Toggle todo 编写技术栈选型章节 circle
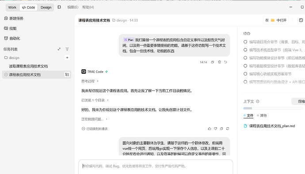 245,50
